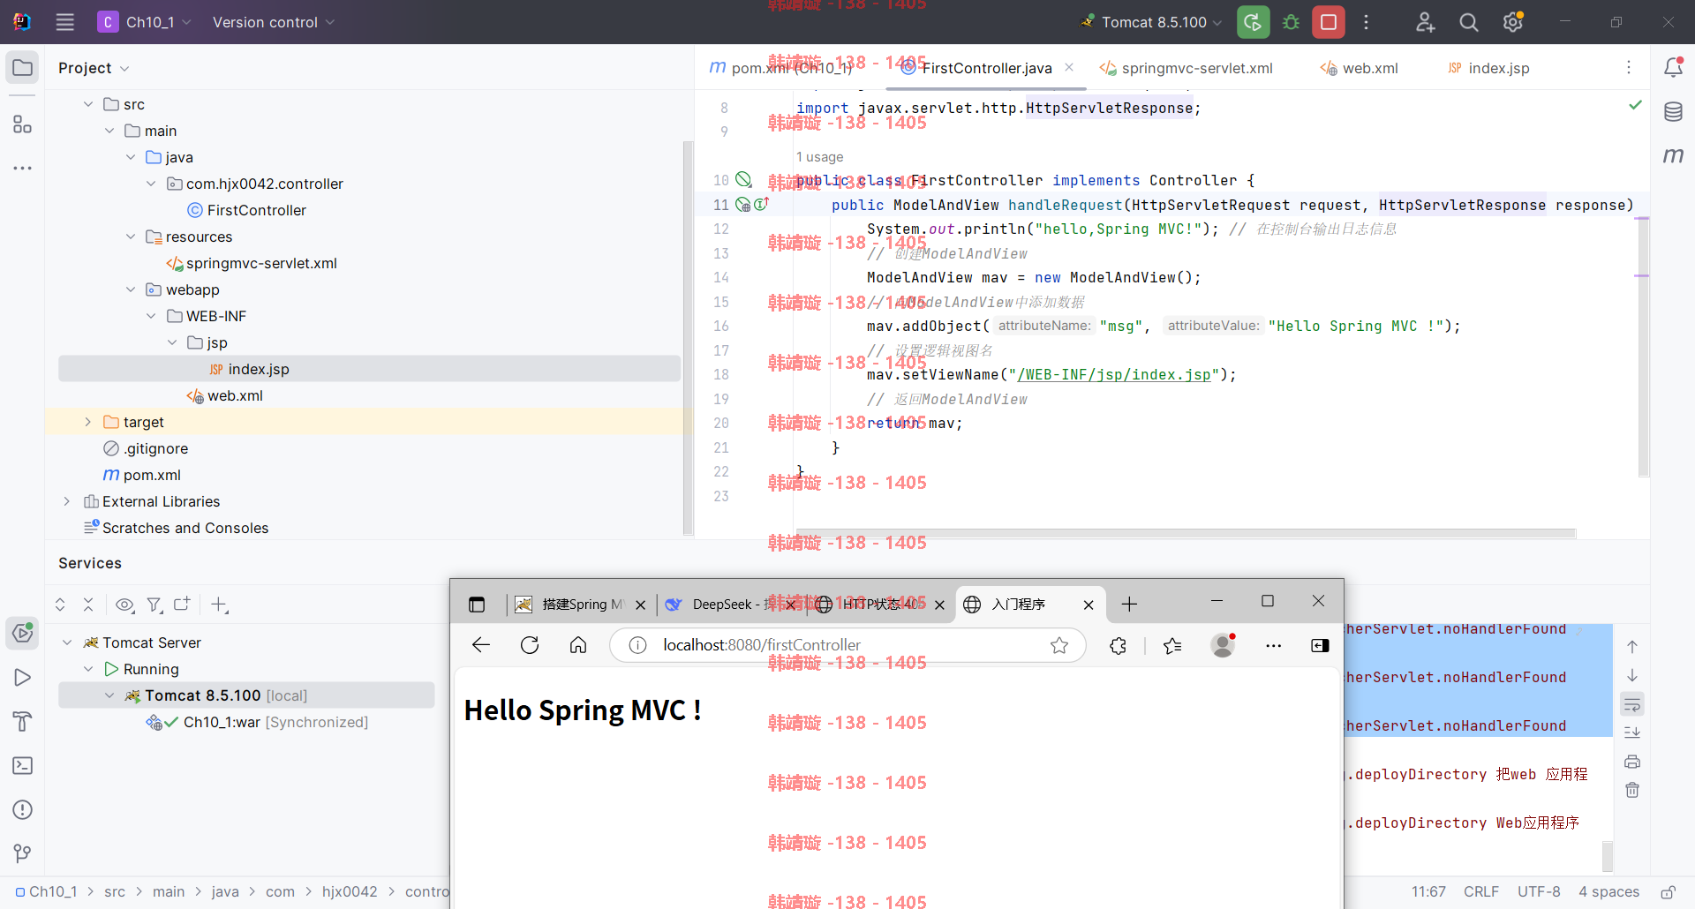Expand all services in the Services toolbar
The height and width of the screenshot is (909, 1695).
coord(60,605)
